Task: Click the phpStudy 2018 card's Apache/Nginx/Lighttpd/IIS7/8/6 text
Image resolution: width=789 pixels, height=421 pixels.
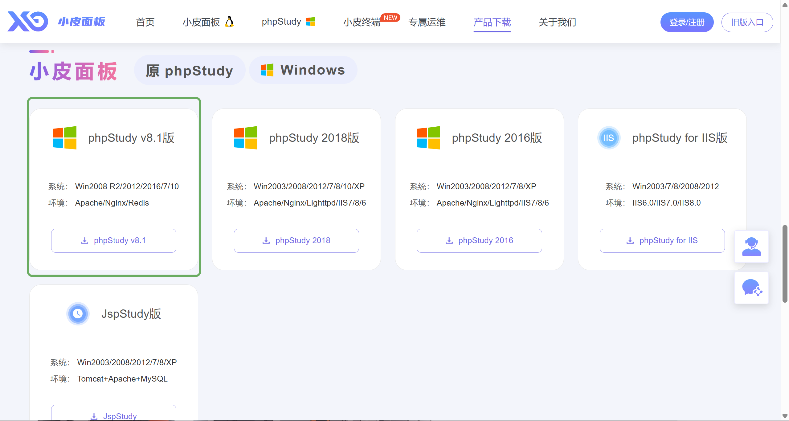Action: (x=310, y=203)
